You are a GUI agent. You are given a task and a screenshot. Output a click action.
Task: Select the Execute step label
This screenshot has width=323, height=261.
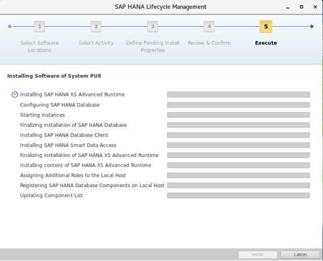tap(266, 43)
